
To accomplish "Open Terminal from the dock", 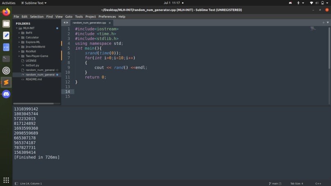I will click(x=6, y=59).
